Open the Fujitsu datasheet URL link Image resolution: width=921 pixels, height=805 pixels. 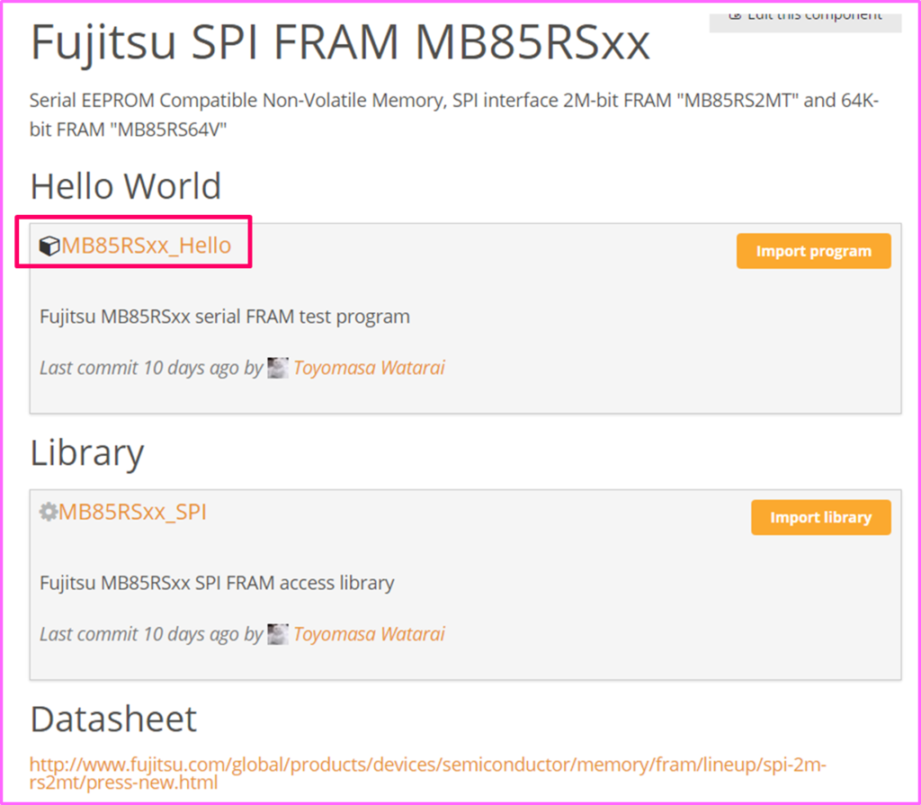427,774
